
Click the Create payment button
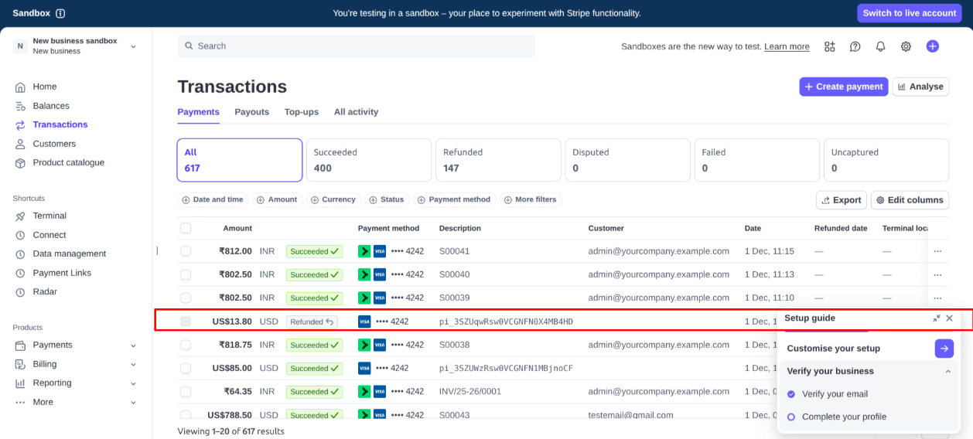pyautogui.click(x=843, y=87)
